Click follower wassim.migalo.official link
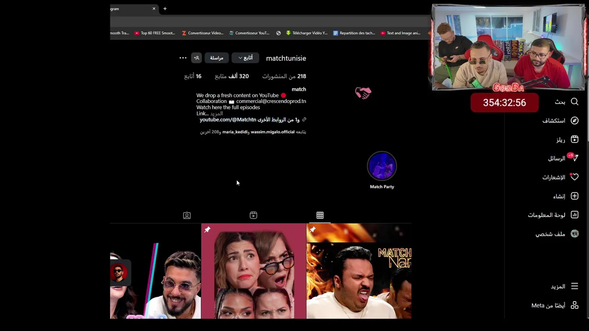Viewport: 589px width, 331px height. 272,132
